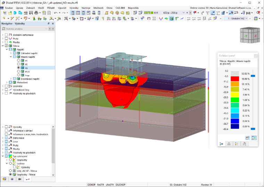Check the Pruty checkbox in results tree
The width and height of the screenshot is (264, 187).
pyautogui.click(x=6, y=39)
